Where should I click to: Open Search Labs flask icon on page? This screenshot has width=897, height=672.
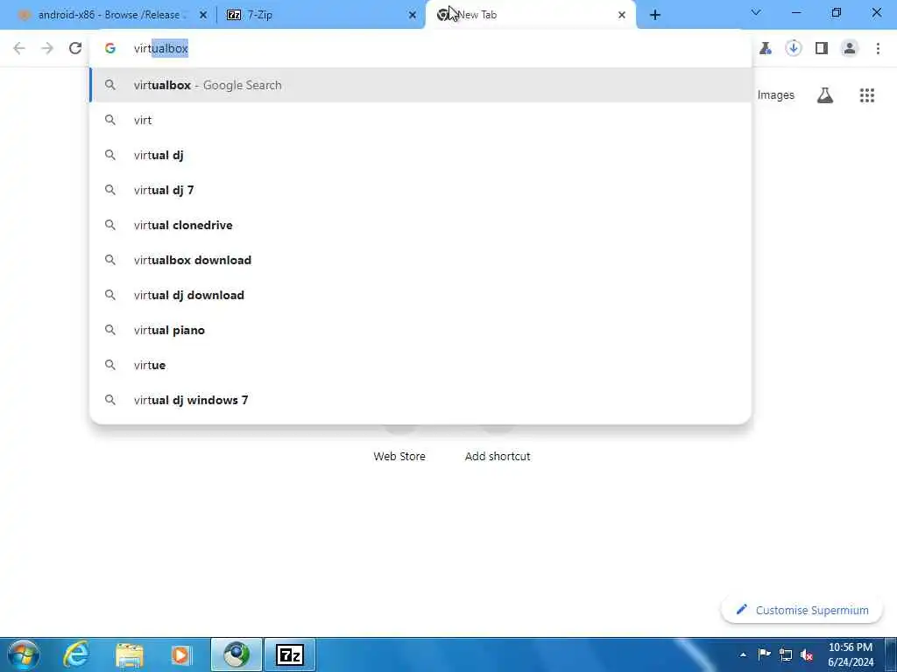click(x=825, y=95)
